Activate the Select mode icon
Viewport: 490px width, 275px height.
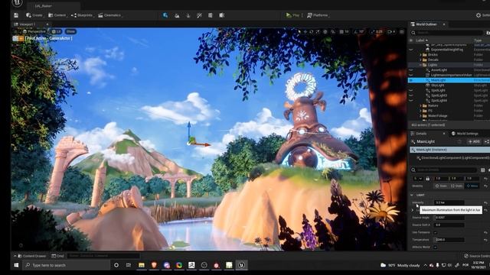pos(165,15)
